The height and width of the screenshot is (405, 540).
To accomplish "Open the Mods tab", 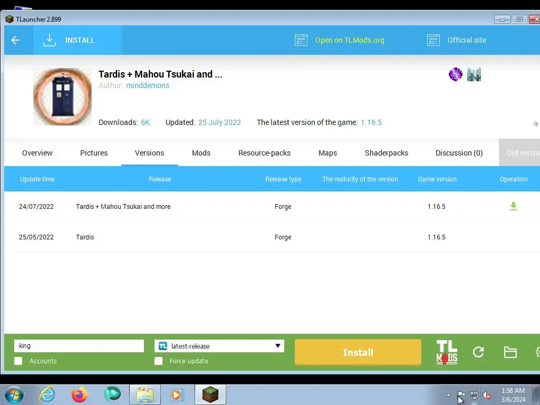I will coord(201,153).
